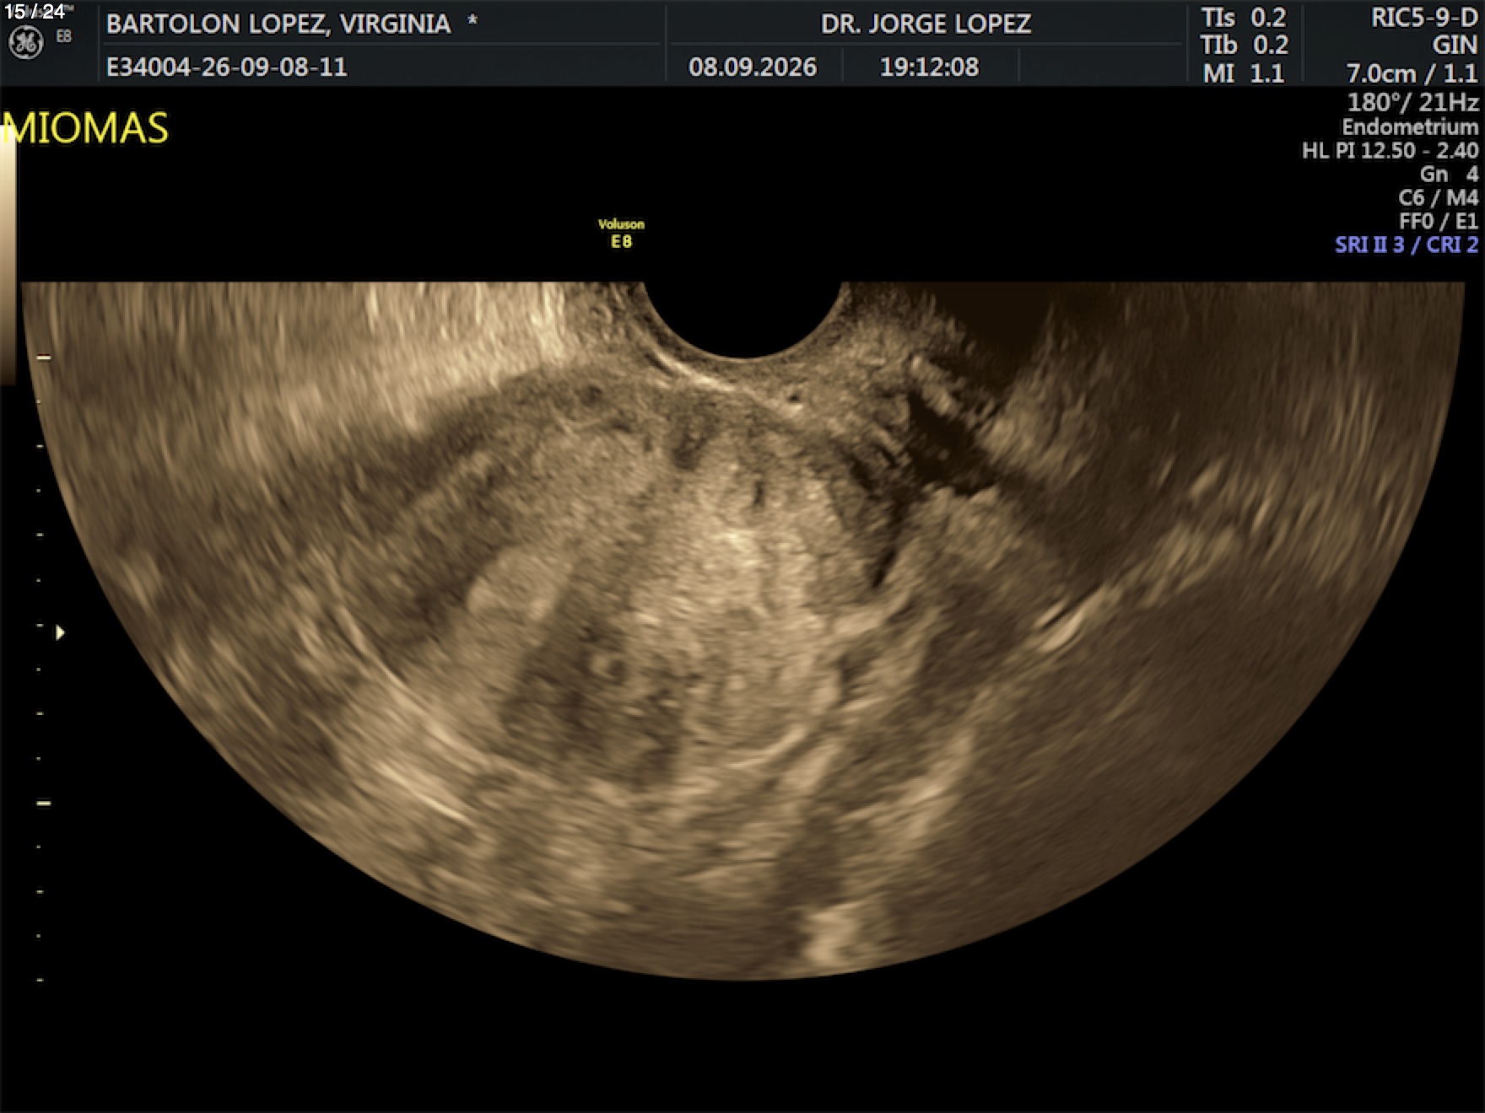Screen dimensions: 1485x1113
Task: Click the patient ID E34004-26-09-08-11
Action: click(x=227, y=67)
